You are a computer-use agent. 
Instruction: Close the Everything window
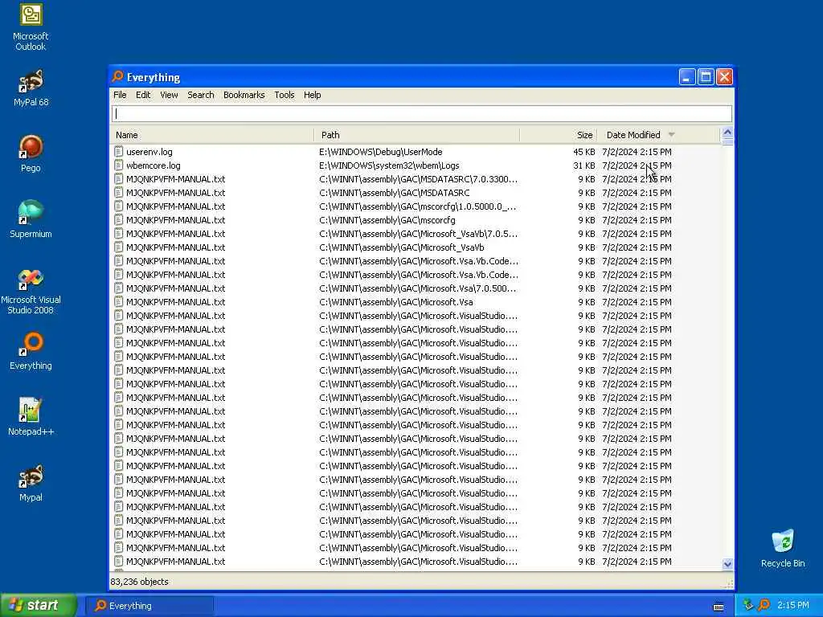tap(725, 77)
